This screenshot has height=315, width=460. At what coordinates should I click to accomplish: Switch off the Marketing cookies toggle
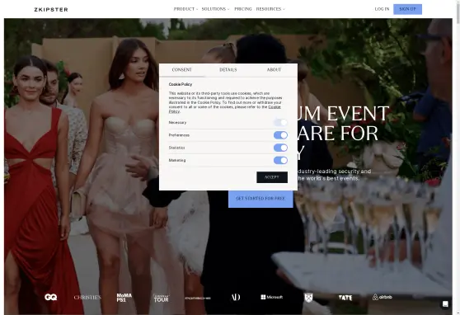[280, 160]
